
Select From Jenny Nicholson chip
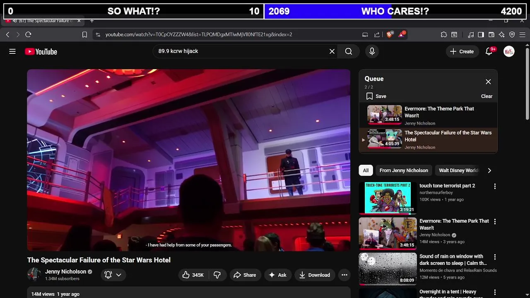tap(404, 170)
